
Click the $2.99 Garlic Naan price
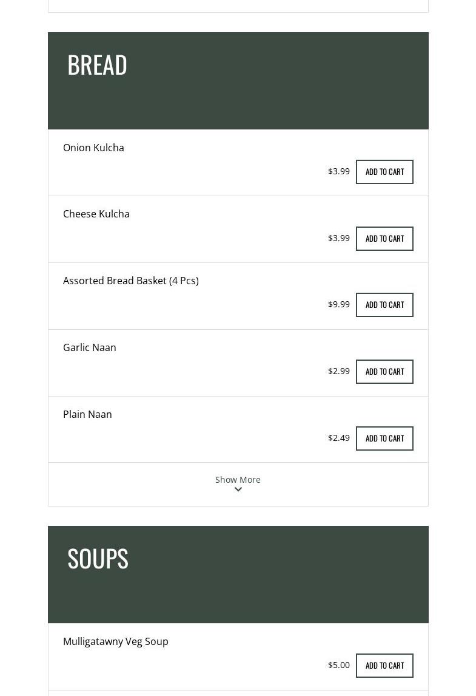tap(339, 371)
